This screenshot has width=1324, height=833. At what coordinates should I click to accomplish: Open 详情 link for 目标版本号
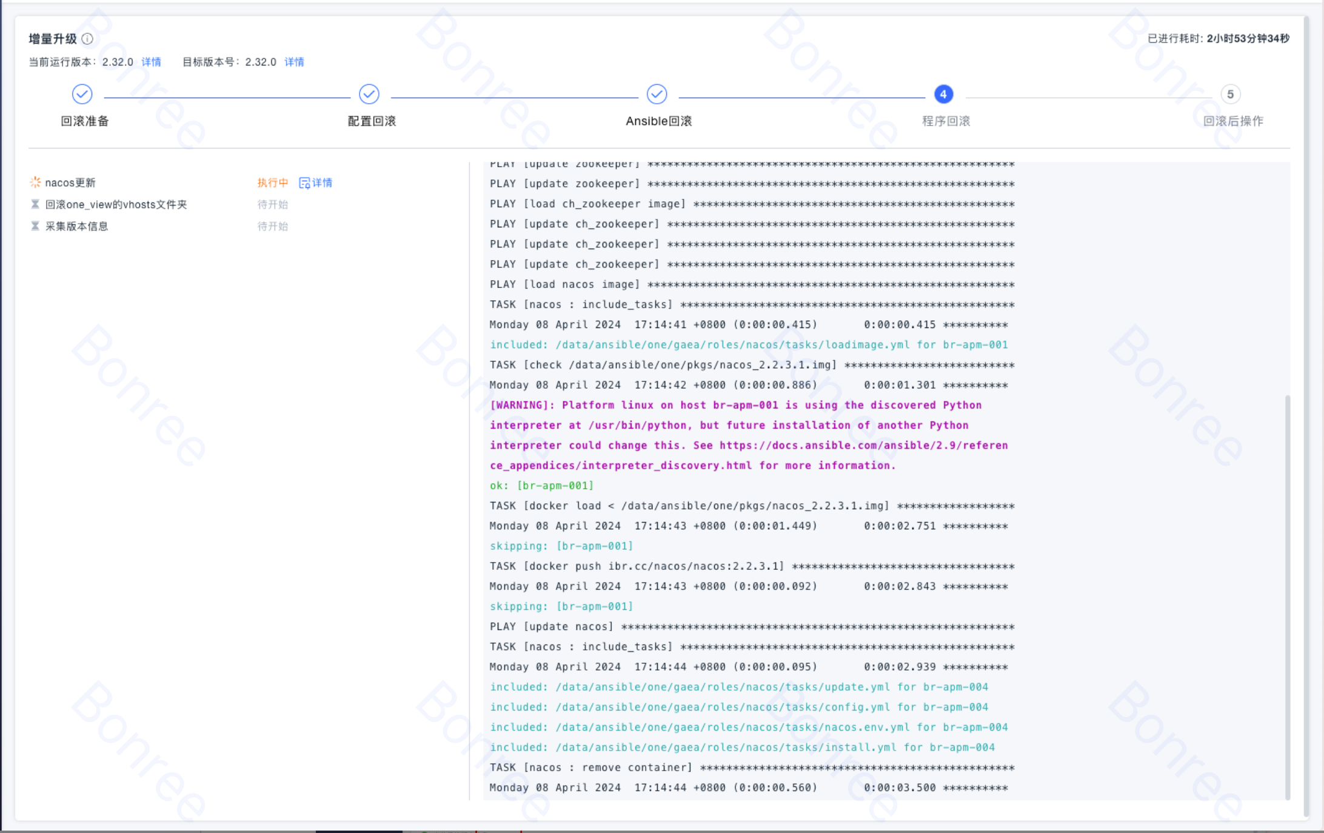click(294, 62)
